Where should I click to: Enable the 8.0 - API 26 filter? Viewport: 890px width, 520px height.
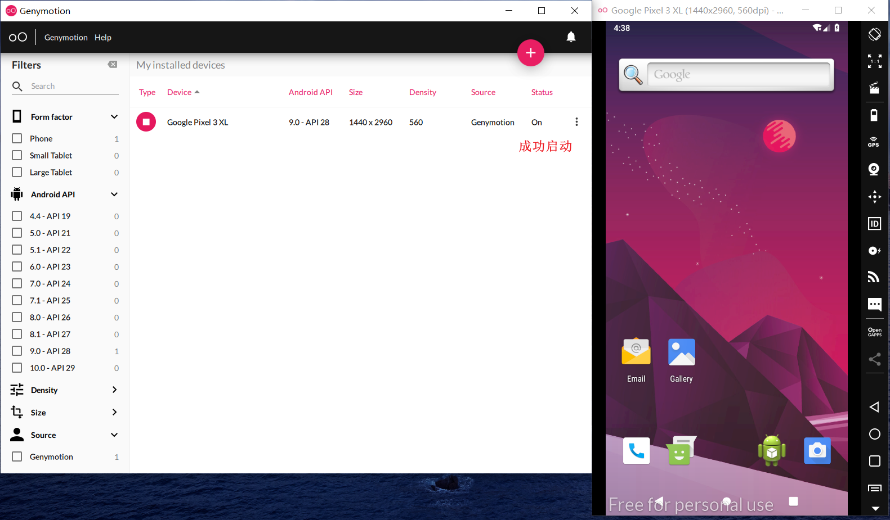coord(17,317)
